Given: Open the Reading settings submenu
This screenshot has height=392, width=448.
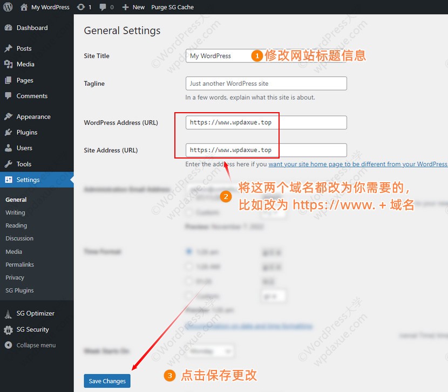Looking at the screenshot, I should click(16, 225).
